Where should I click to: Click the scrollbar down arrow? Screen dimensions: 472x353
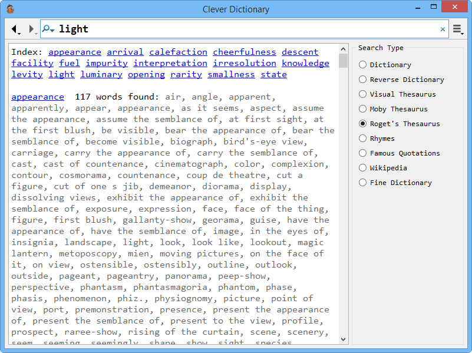coord(343,339)
